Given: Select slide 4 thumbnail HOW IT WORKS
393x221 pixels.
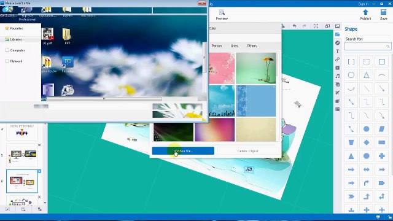Looking at the screenshot, I should coord(22,132).
